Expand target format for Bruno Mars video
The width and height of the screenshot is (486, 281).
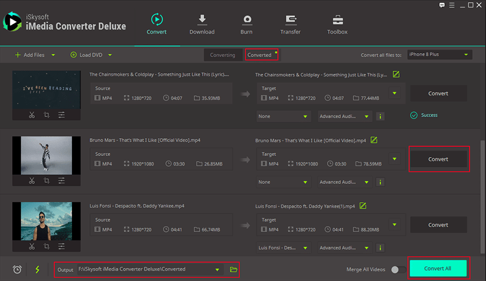(x=395, y=159)
